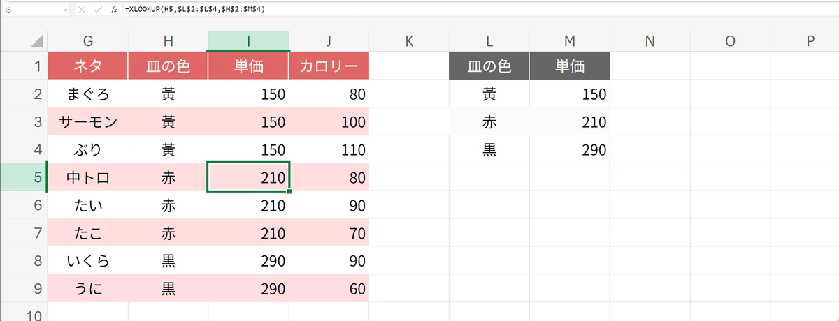
Task: Click the 黄 plate color cell for まぐろ
Action: click(x=168, y=94)
